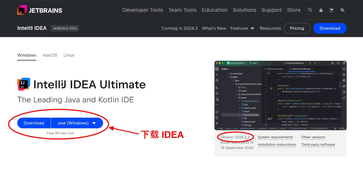Click the Download button in header

[x=330, y=28]
